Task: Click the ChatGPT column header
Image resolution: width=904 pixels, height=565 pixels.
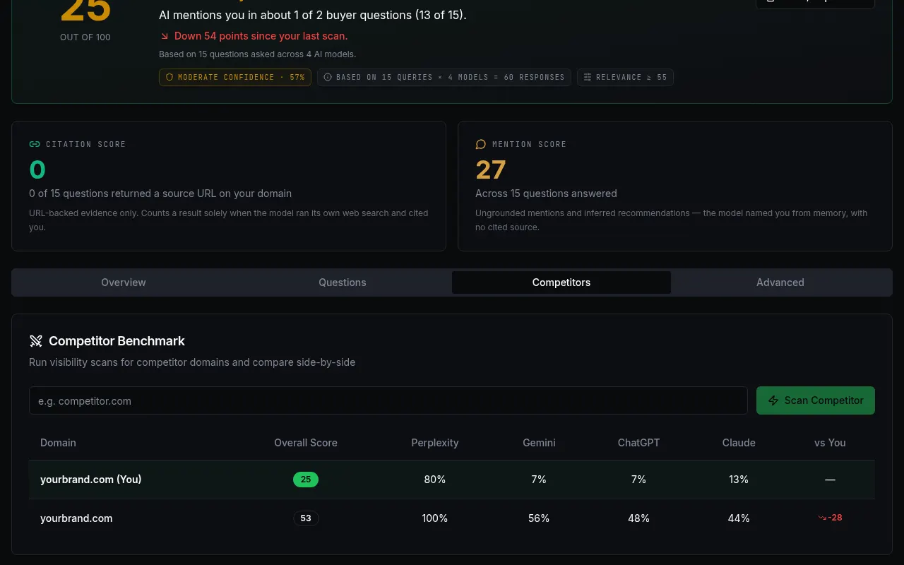Action: (x=638, y=443)
